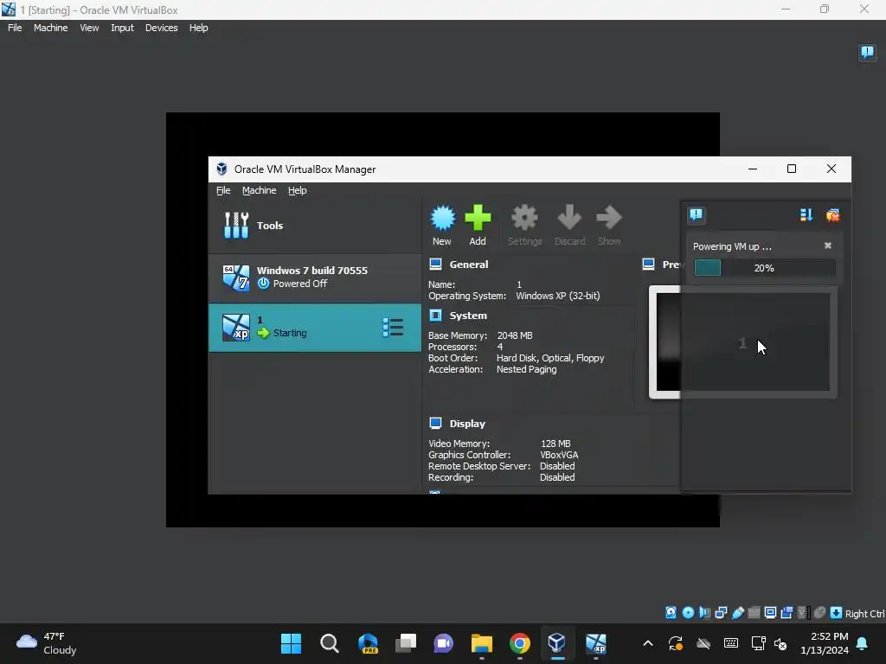This screenshot has height=664, width=886.
Task: Click the sort notifications order icon
Action: [806, 215]
